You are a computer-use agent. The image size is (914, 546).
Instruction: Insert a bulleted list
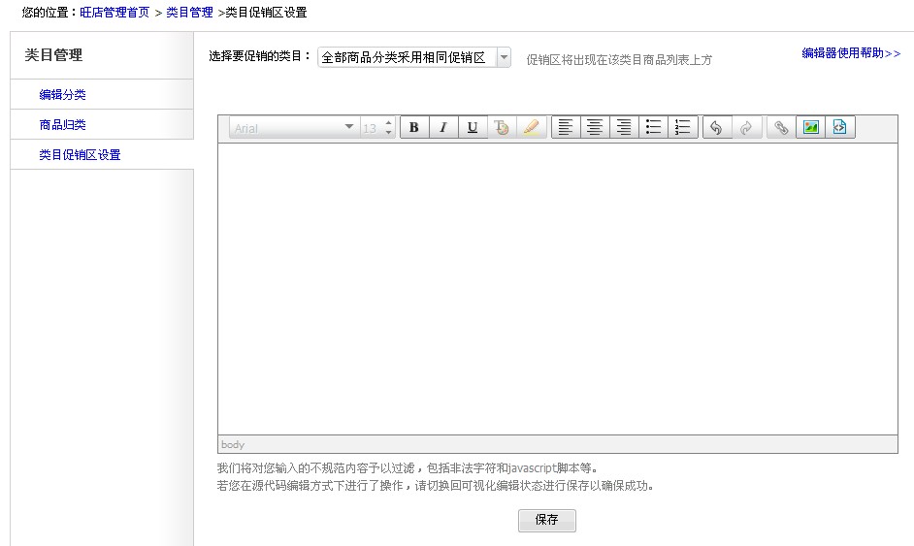(653, 128)
